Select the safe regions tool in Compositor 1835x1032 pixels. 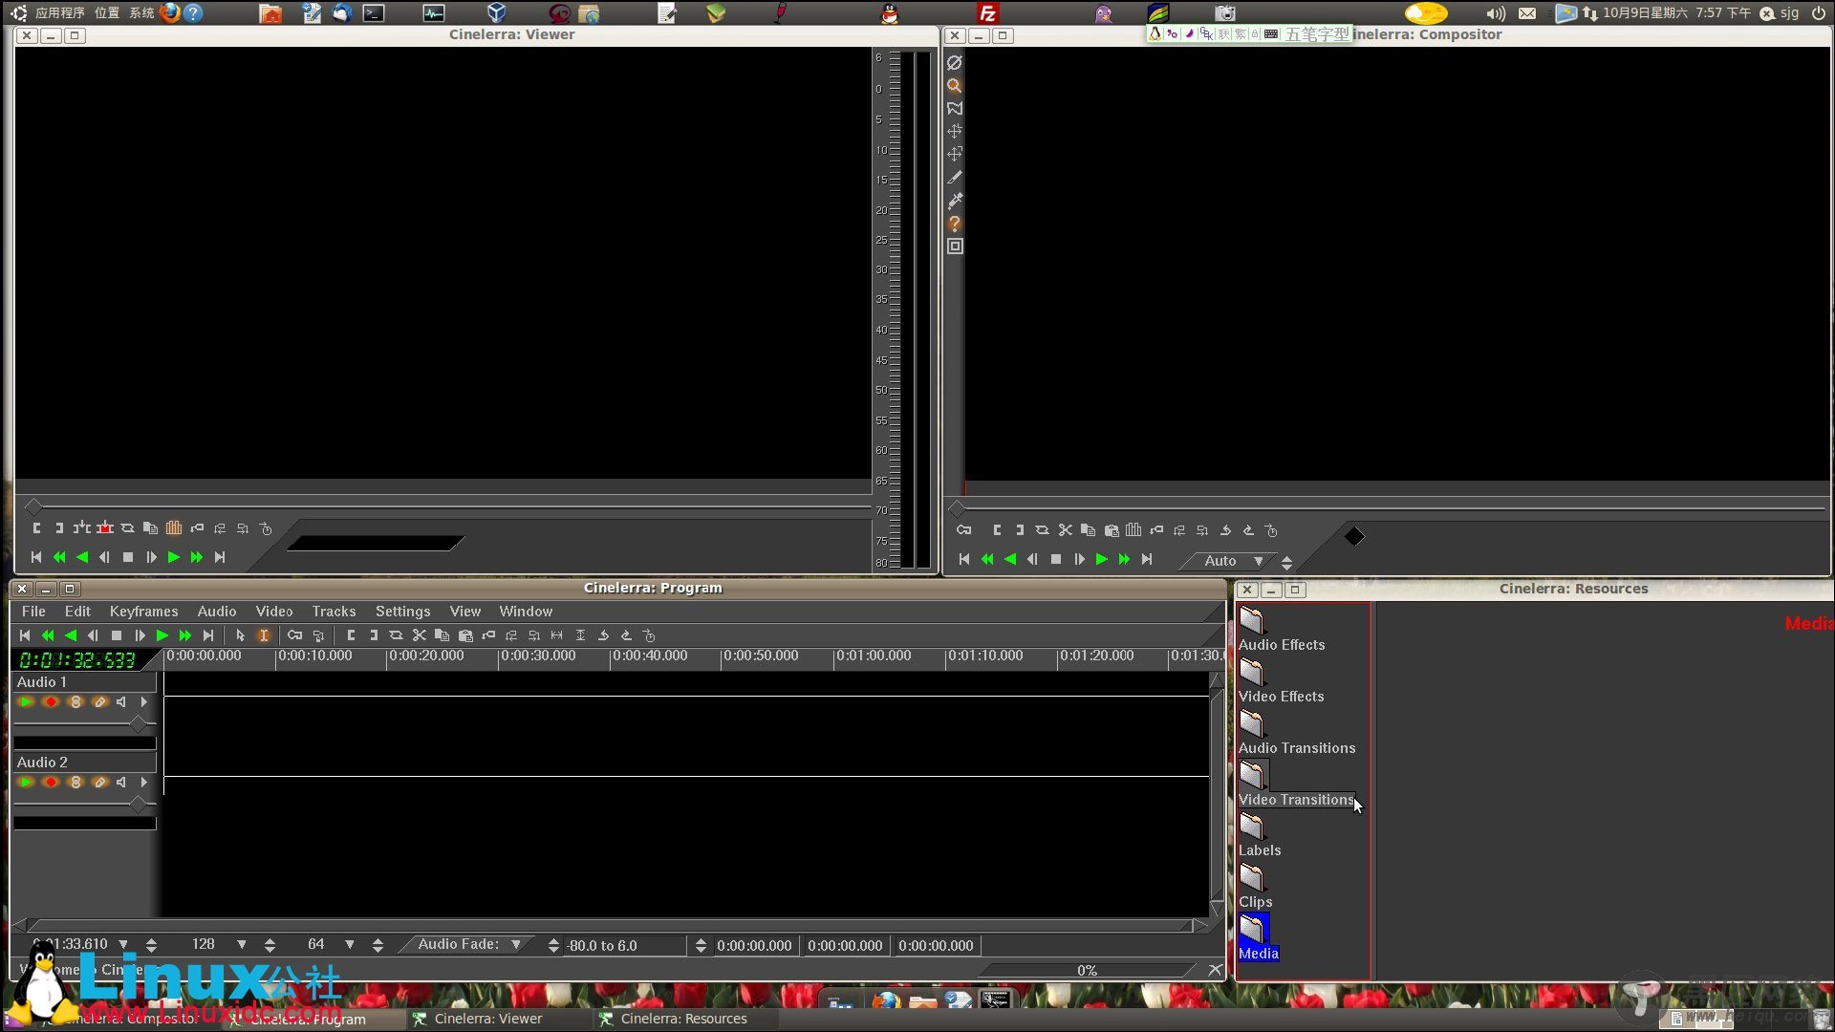[954, 247]
